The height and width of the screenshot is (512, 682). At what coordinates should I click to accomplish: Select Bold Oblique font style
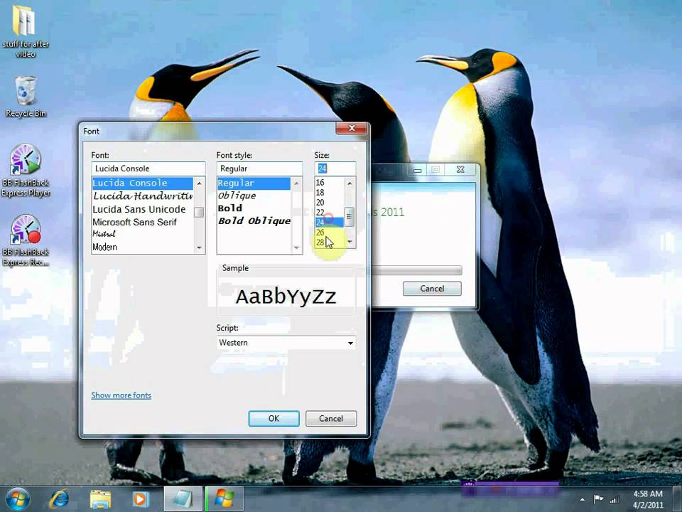[254, 221]
